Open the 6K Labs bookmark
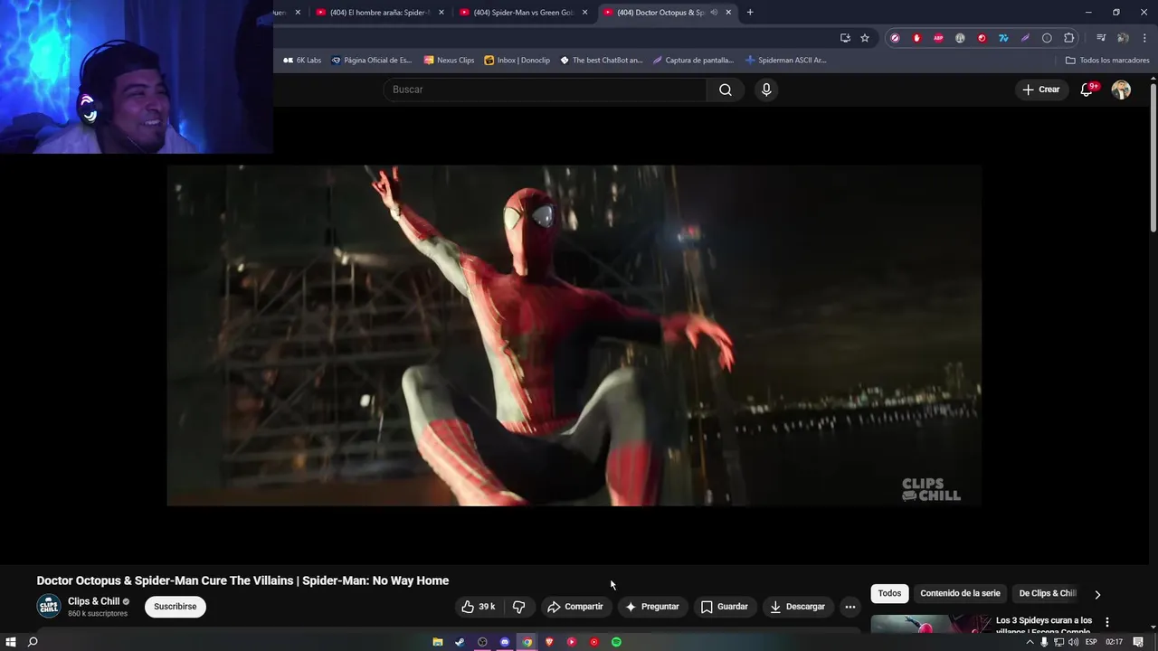The image size is (1158, 651). pyautogui.click(x=302, y=61)
